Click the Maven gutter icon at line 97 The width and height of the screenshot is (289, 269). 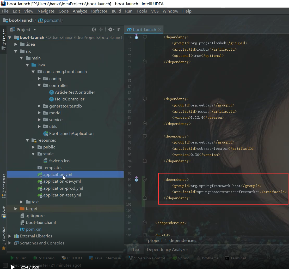[136, 179]
